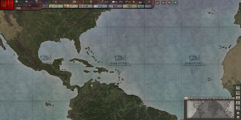The width and height of the screenshot is (241, 120).
Task: Click second red alert icon at top
Action: (163, 2)
